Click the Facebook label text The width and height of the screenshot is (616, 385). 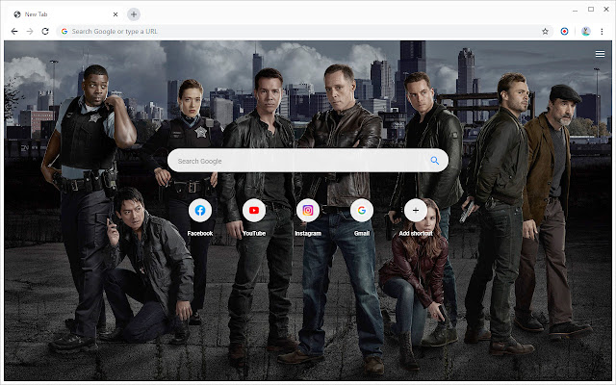pyautogui.click(x=200, y=233)
